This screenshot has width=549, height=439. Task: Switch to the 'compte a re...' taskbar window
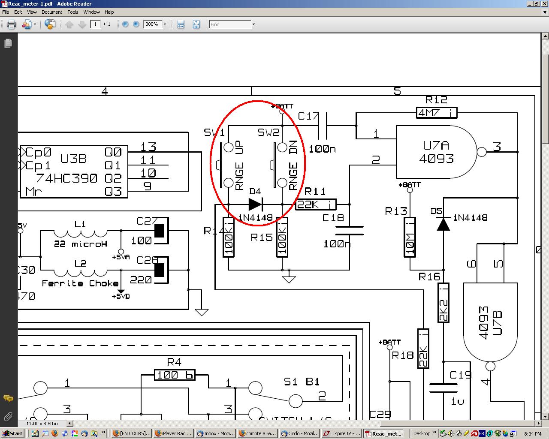(257, 433)
